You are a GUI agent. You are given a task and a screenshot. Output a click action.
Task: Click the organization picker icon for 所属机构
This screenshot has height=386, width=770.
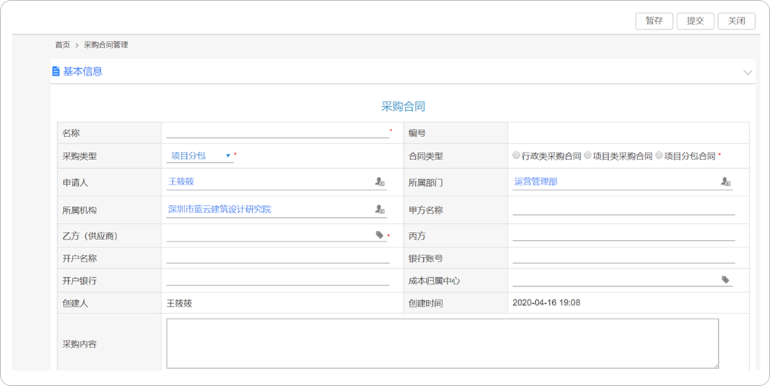coord(379,210)
